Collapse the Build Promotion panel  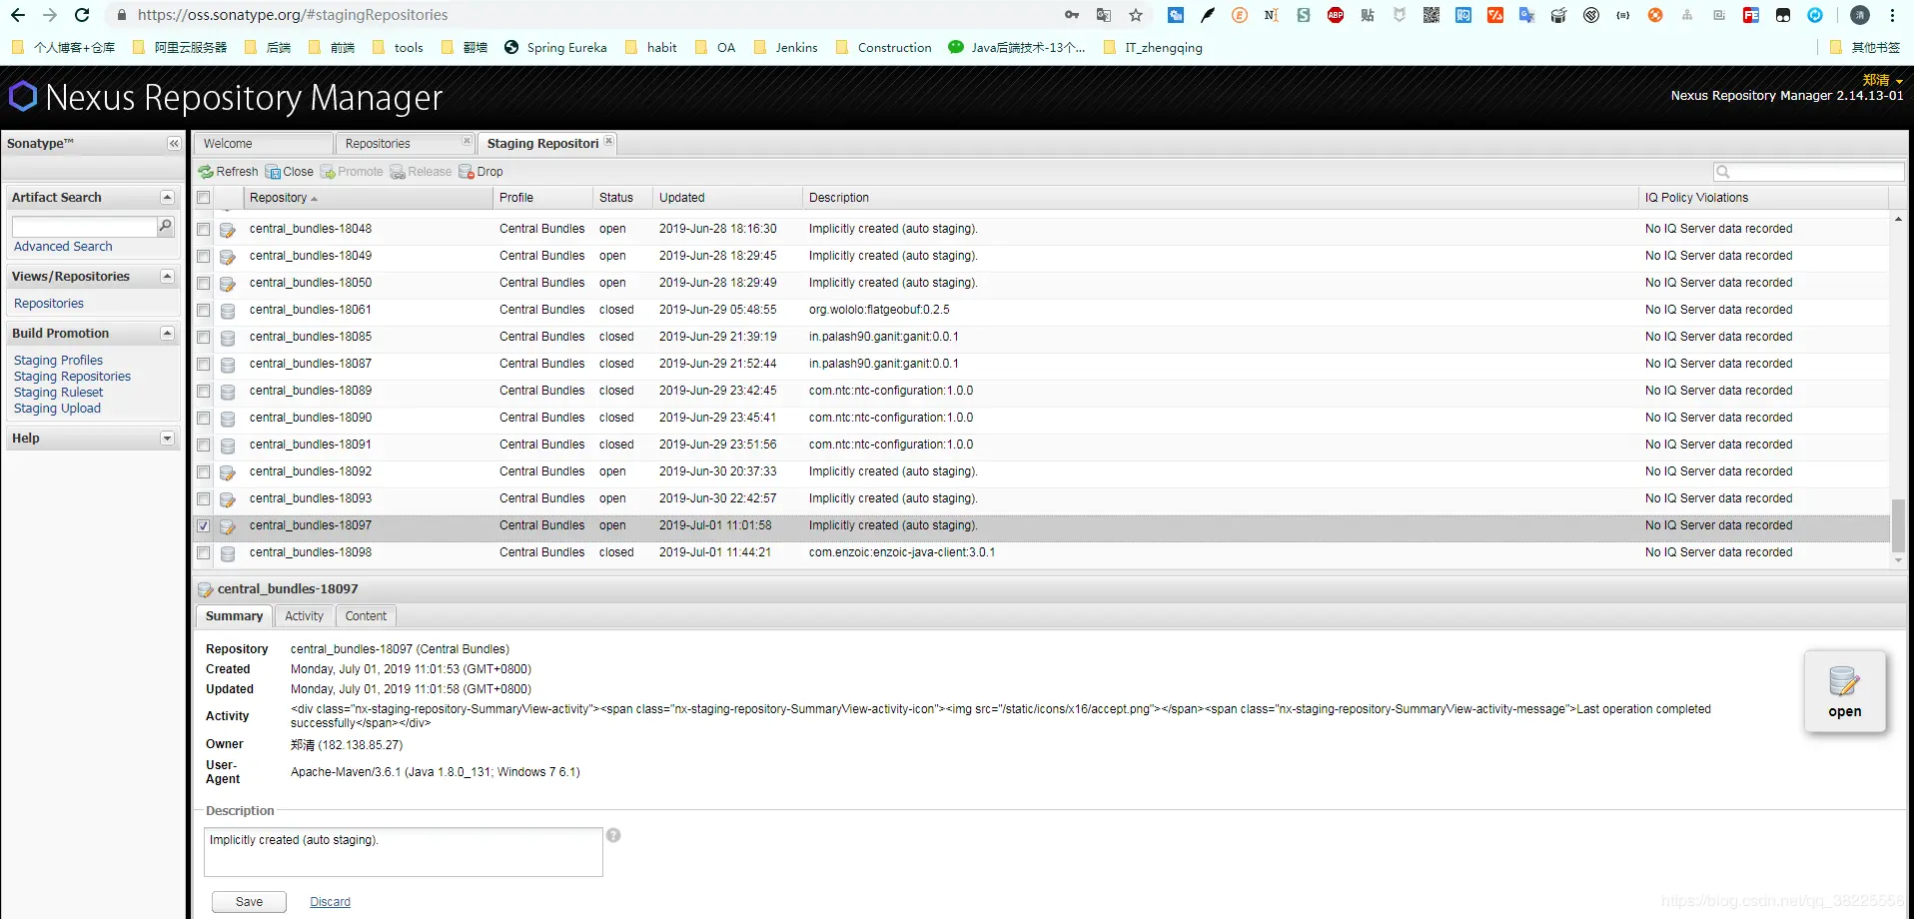tap(167, 334)
